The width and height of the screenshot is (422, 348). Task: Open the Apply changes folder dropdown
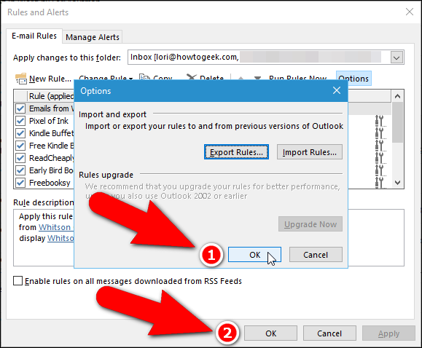point(396,58)
